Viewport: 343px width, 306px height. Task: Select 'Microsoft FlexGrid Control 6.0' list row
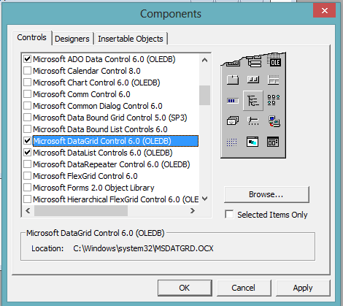coord(85,176)
